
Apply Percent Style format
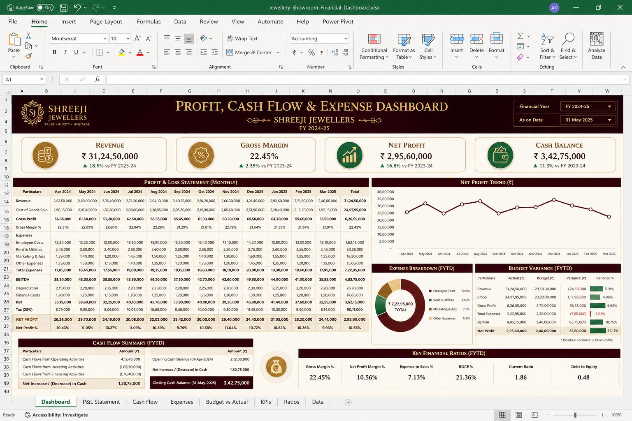click(311, 52)
